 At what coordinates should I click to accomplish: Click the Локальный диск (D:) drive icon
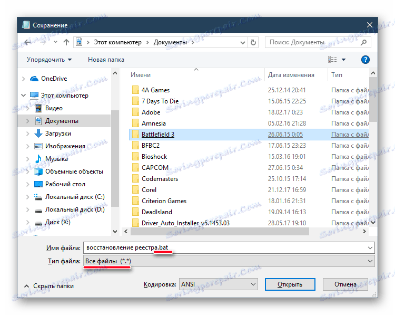(x=38, y=210)
